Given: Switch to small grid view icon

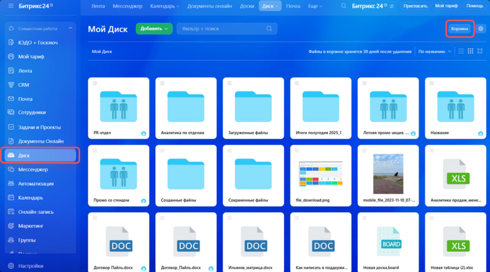Looking at the screenshot, I should point(471,51).
